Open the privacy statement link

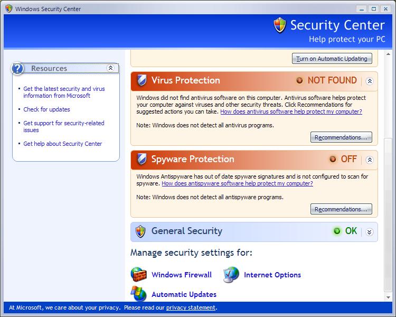click(x=191, y=307)
